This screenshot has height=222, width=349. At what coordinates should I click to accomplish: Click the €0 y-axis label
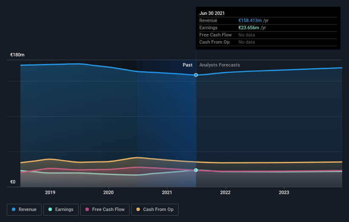(13, 182)
